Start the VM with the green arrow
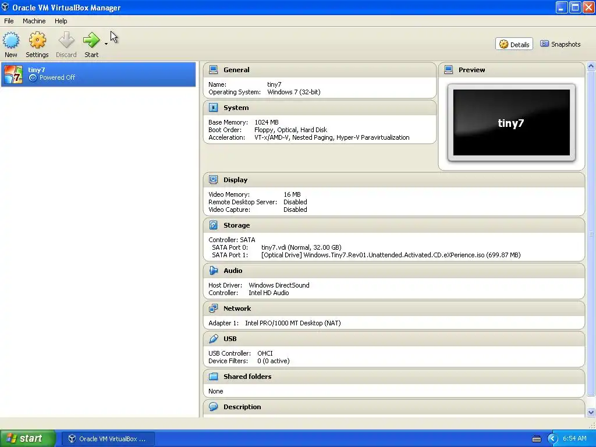The height and width of the screenshot is (447, 596). click(91, 40)
